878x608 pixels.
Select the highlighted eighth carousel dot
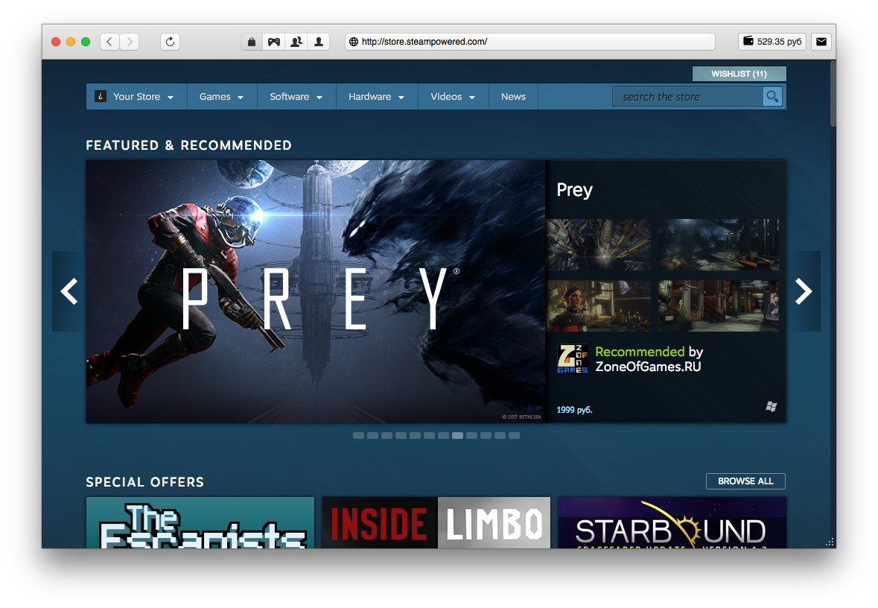coord(457,435)
